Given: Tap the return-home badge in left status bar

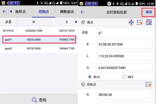Looking at the screenshot, I should (14, 3).
